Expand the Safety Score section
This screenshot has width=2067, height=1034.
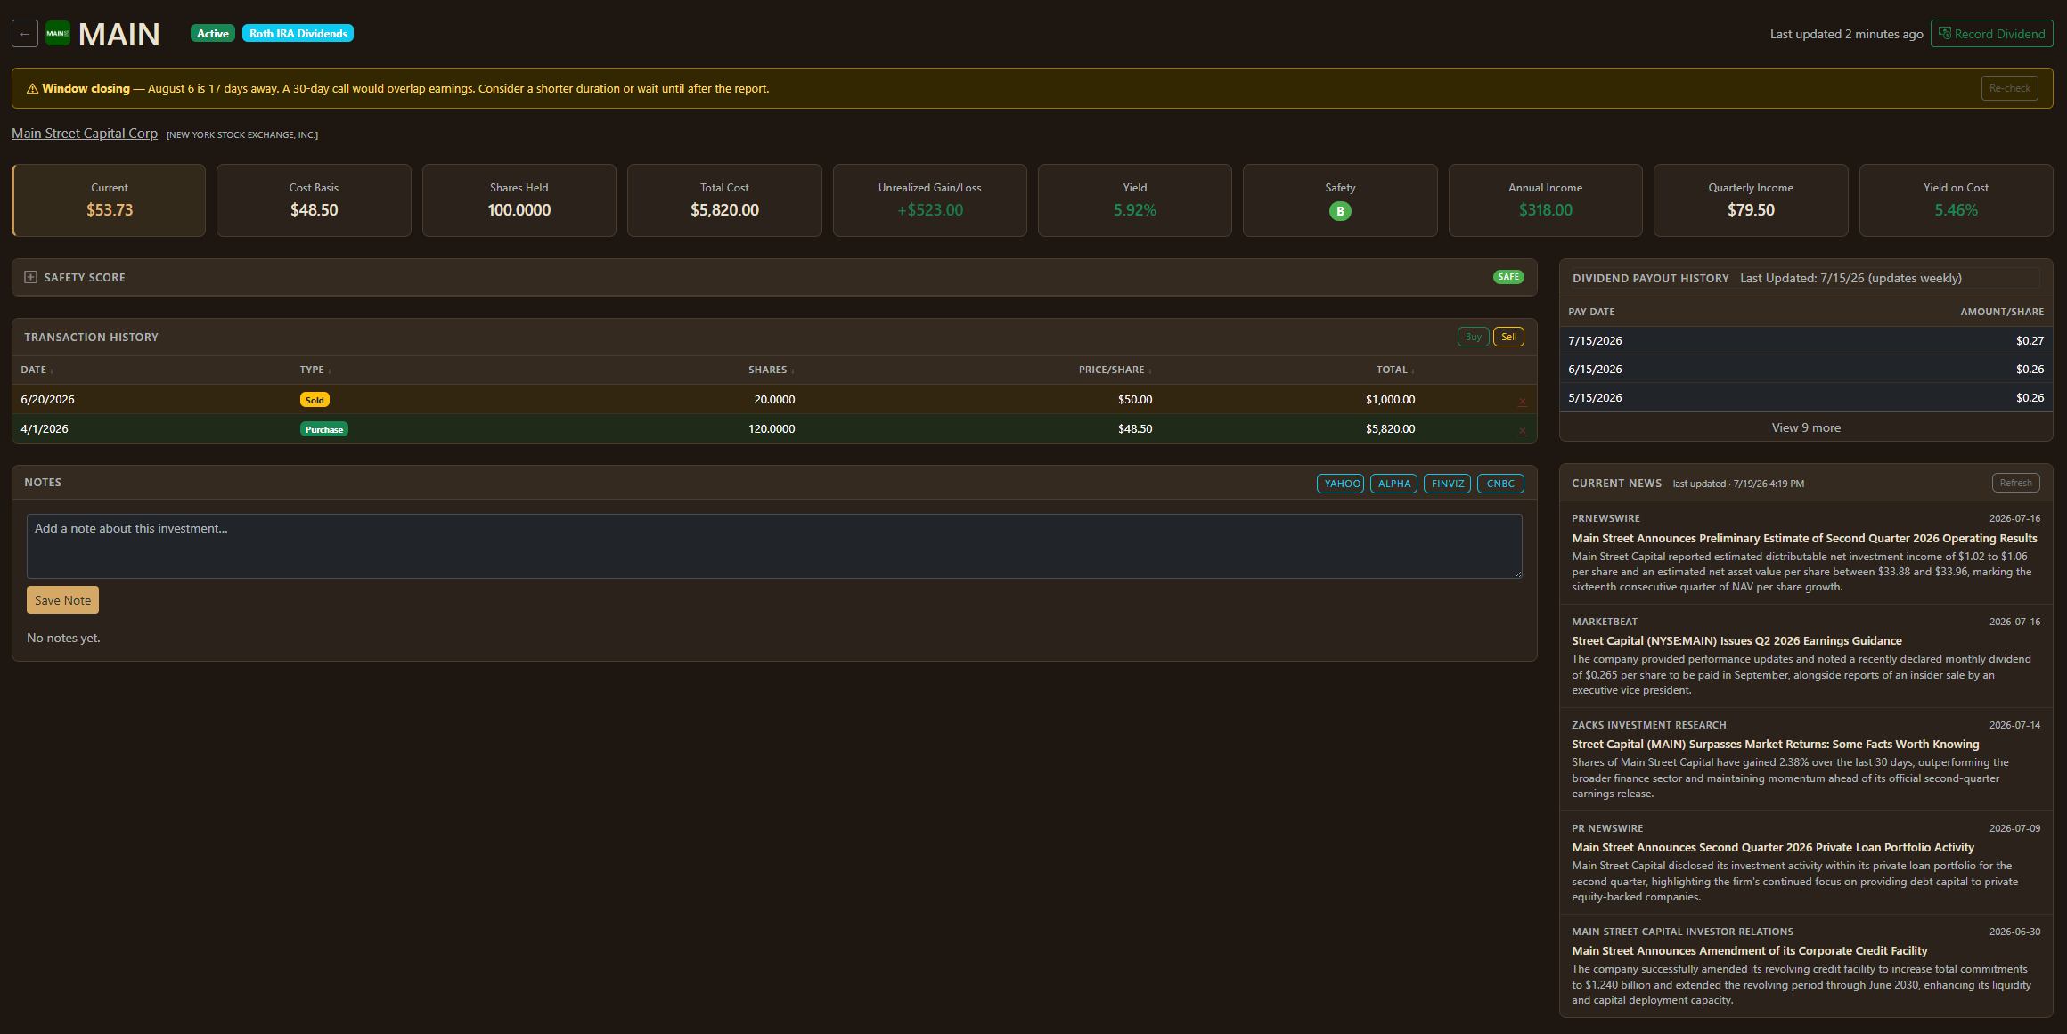pos(30,277)
